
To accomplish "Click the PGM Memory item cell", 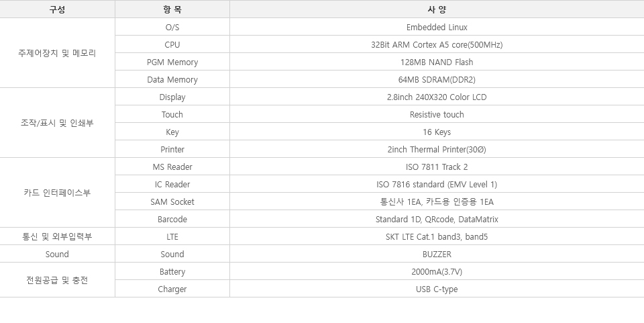I will [x=172, y=62].
